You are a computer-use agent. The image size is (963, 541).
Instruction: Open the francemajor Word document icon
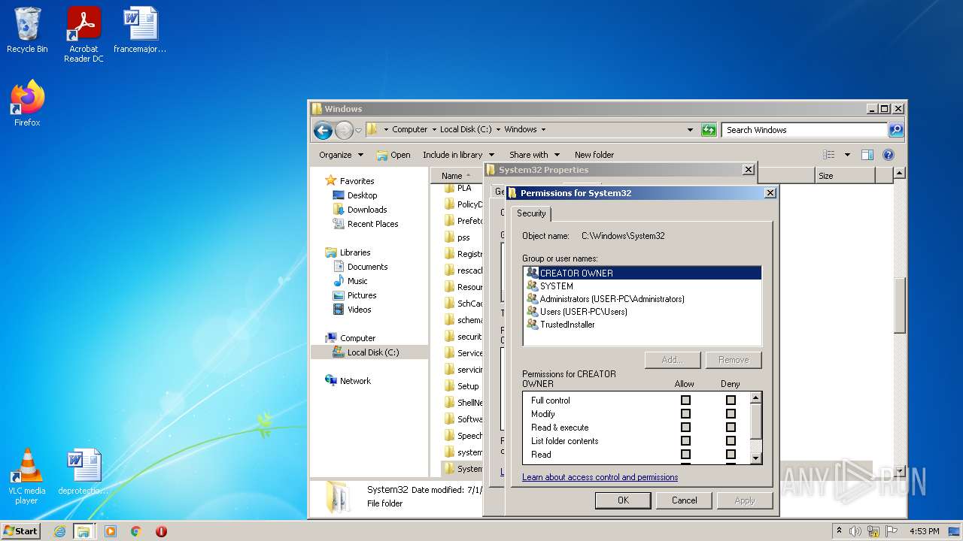coord(140,30)
